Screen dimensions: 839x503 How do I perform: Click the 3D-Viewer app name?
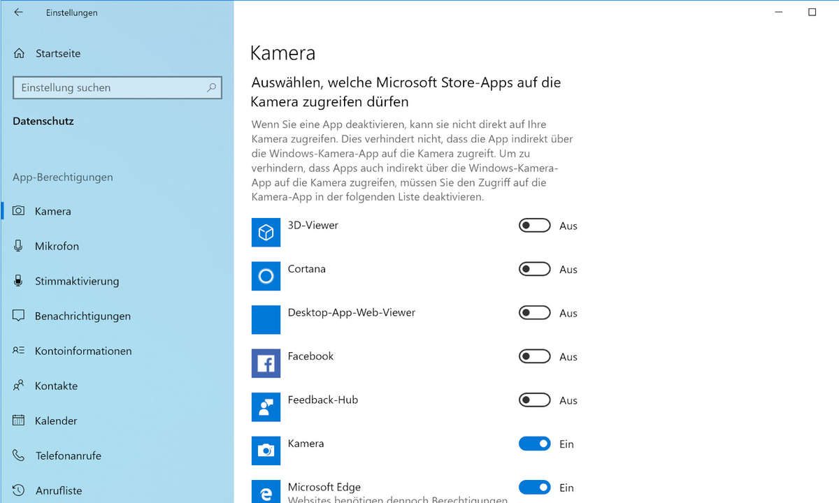point(313,225)
